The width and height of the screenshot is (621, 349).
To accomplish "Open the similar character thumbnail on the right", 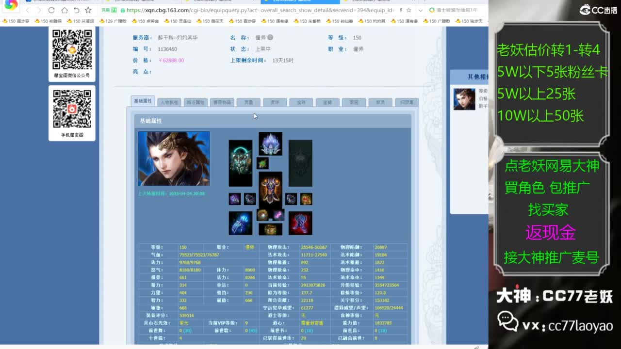I will [464, 99].
